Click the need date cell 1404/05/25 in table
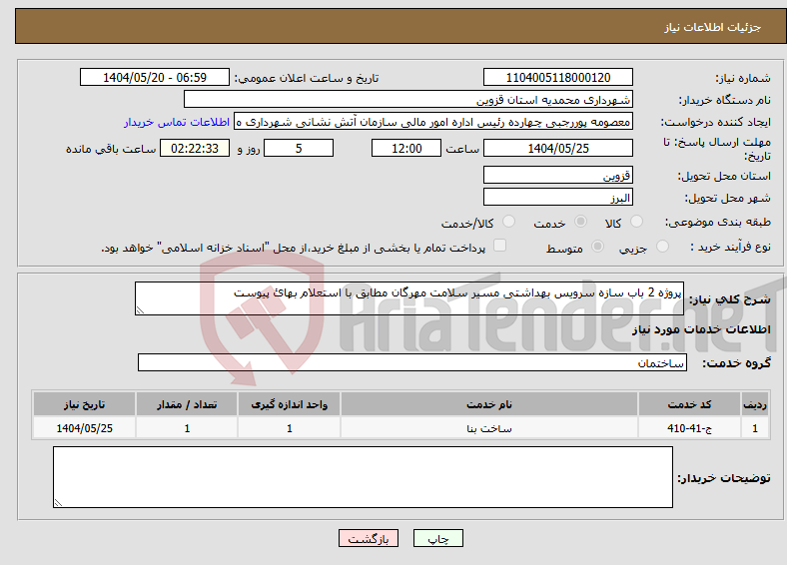Image resolution: width=787 pixels, height=565 pixels. coord(84,428)
